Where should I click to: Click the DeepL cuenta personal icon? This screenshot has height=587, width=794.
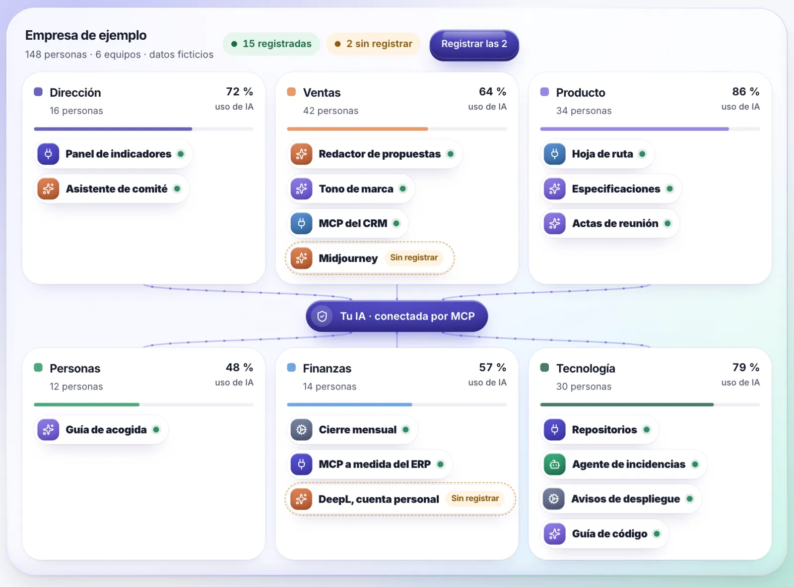(301, 499)
